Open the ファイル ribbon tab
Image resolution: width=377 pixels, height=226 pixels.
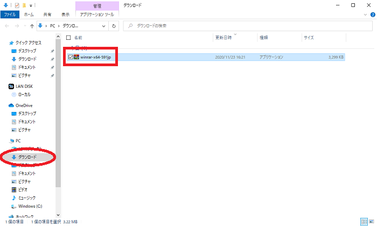[x=10, y=15]
